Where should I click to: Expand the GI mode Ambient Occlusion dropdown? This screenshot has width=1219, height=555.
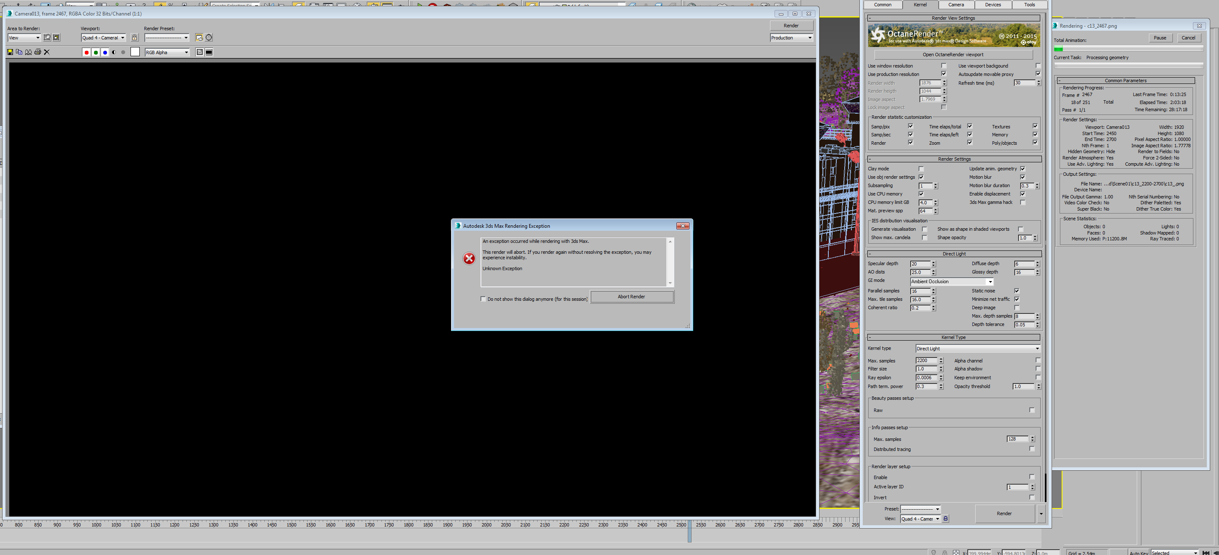pyautogui.click(x=951, y=281)
